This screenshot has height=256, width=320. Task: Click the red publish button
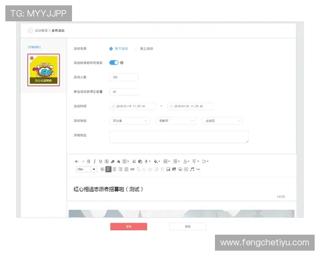pyautogui.click(x=129, y=227)
